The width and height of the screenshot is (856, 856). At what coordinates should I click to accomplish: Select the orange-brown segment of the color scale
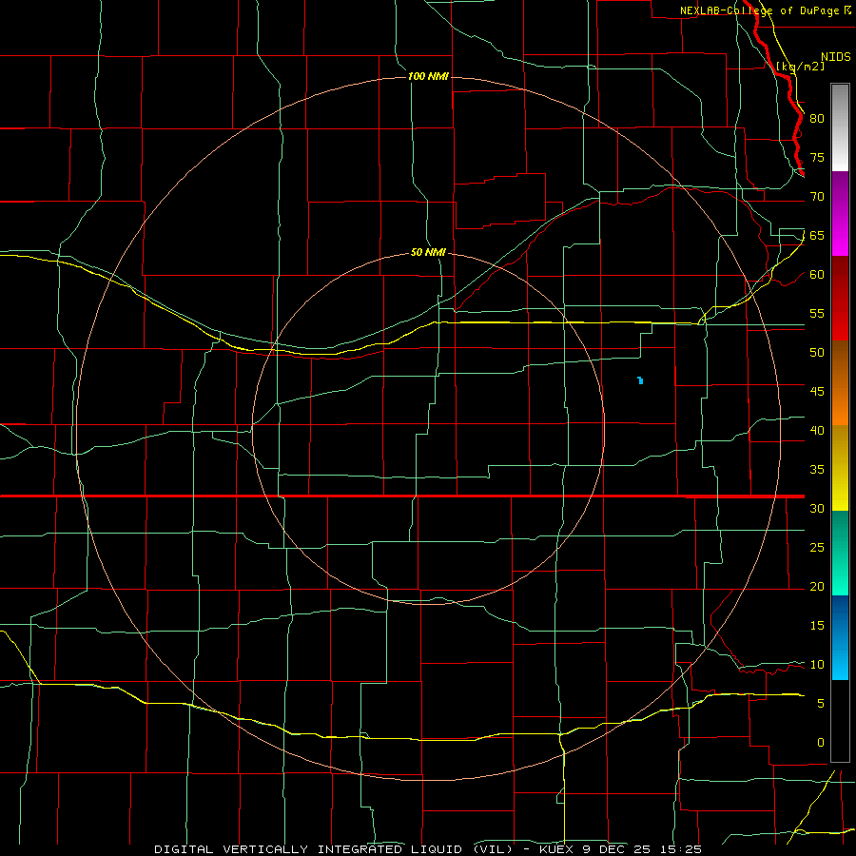[x=840, y=383]
